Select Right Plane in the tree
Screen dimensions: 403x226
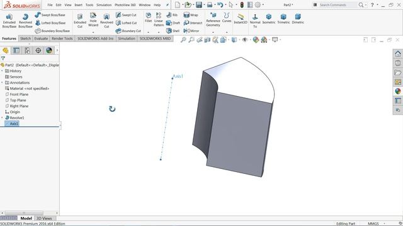(17, 106)
